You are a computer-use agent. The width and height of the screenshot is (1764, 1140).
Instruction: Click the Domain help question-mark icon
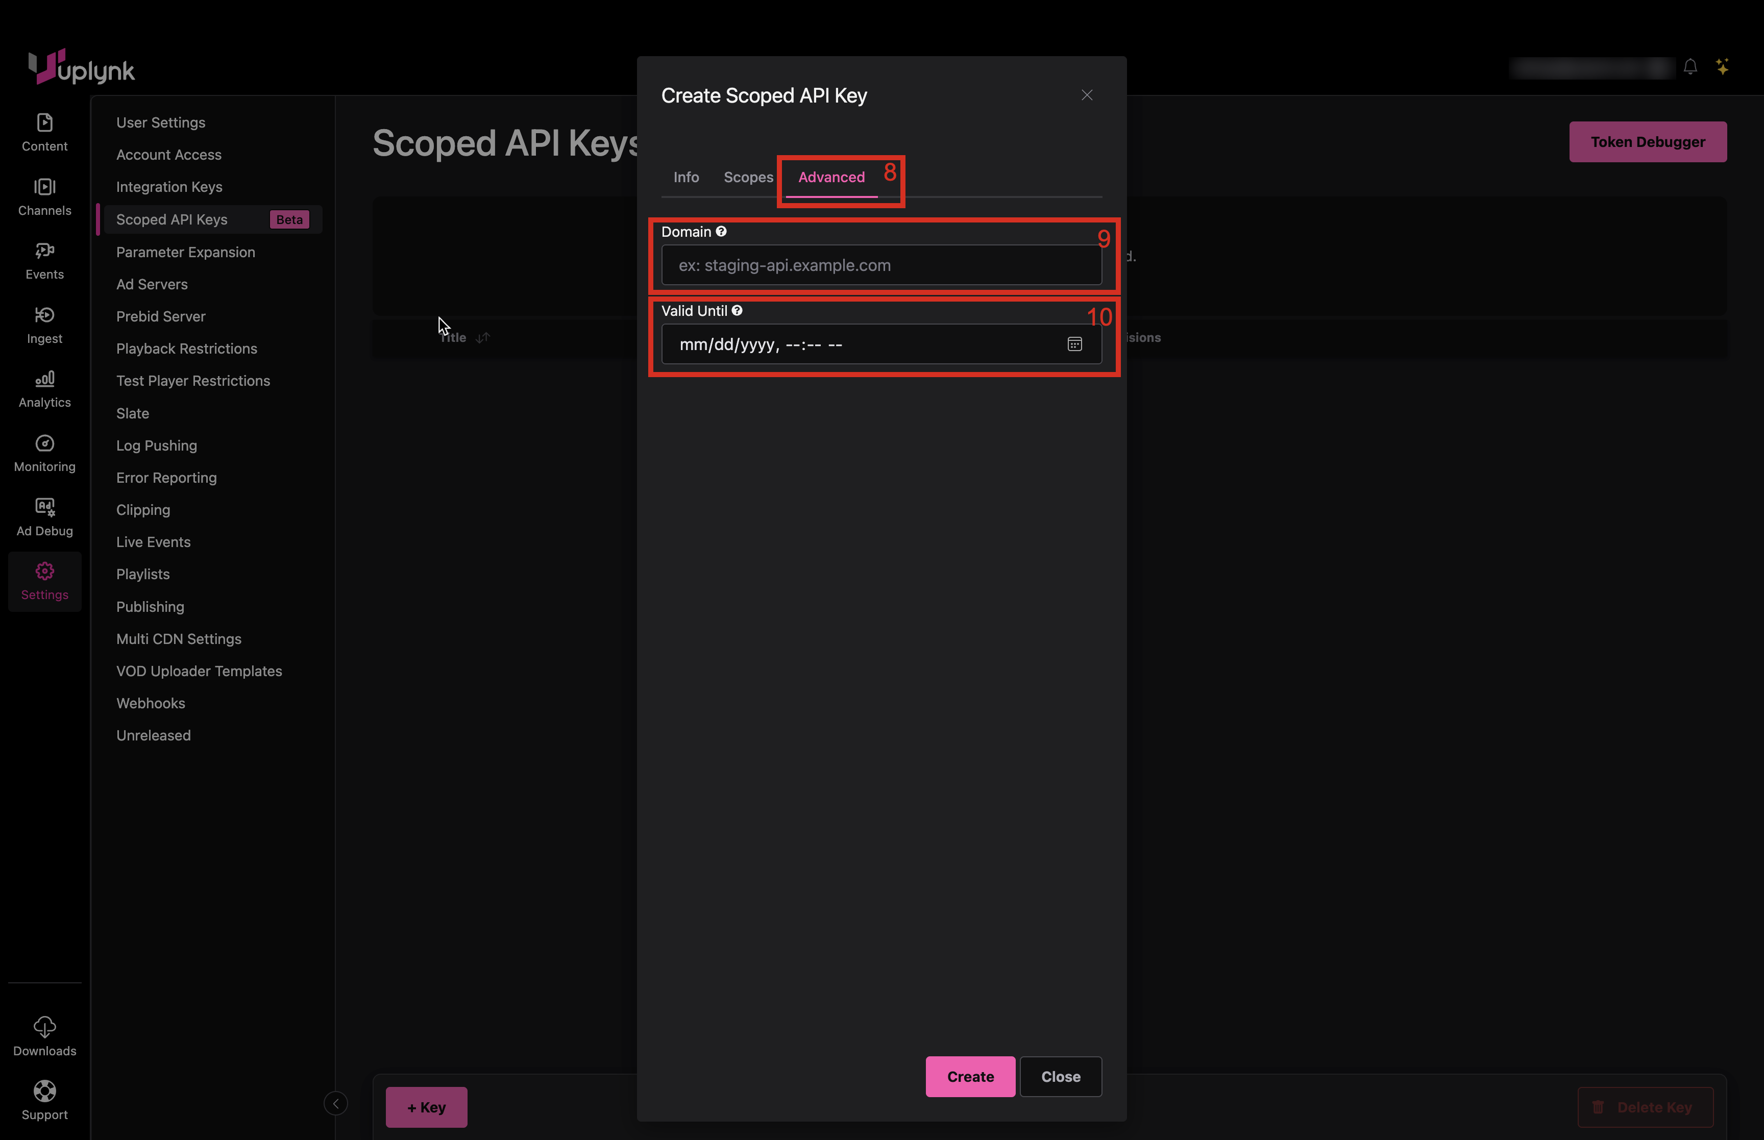(721, 232)
